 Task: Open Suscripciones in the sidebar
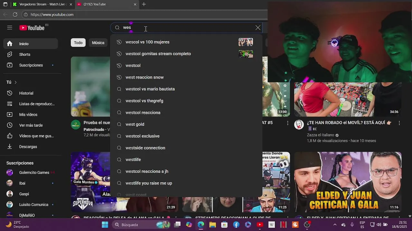[31, 65]
